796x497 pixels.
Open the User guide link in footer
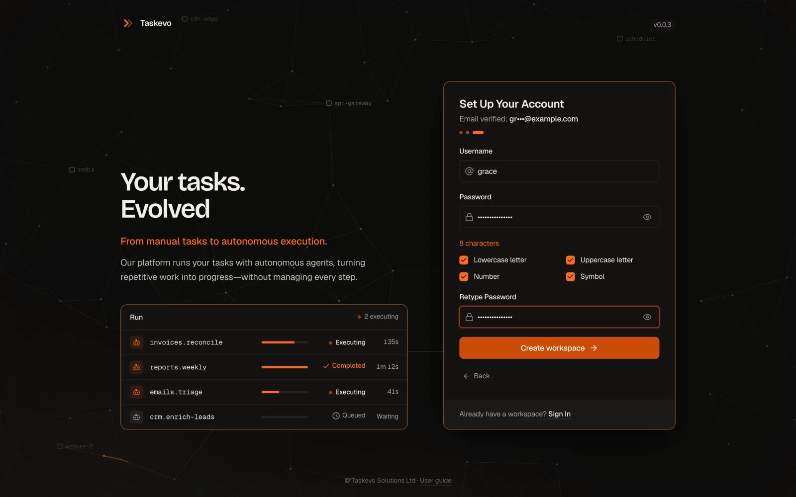[435, 481]
